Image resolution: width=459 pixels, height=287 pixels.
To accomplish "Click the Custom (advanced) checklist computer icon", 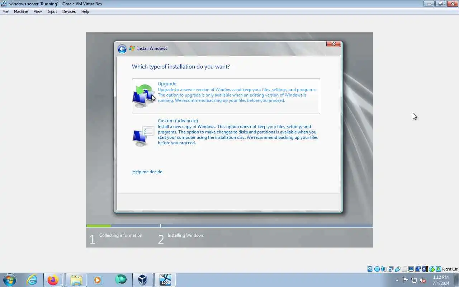I will 143,136.
